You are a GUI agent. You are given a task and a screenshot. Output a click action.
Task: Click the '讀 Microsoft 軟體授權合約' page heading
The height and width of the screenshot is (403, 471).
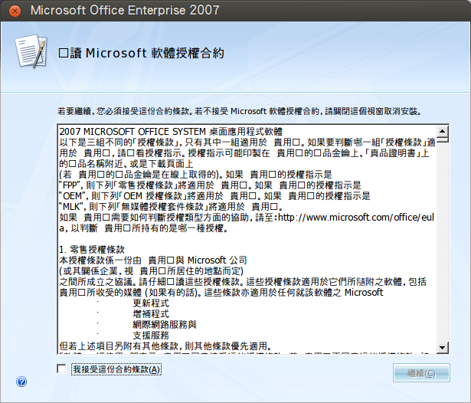[141, 53]
